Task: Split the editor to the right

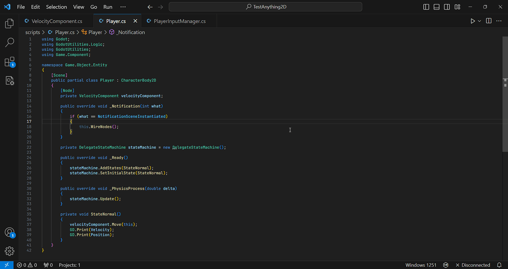Action: 489,21
